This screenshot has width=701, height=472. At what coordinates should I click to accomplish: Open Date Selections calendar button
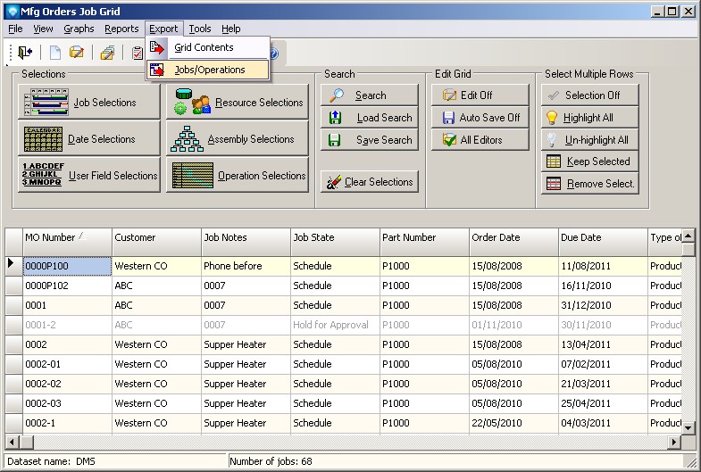[x=88, y=139]
